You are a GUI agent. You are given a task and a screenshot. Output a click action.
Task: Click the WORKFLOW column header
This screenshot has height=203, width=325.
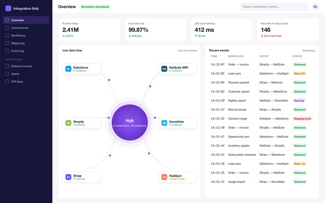pos(236,56)
